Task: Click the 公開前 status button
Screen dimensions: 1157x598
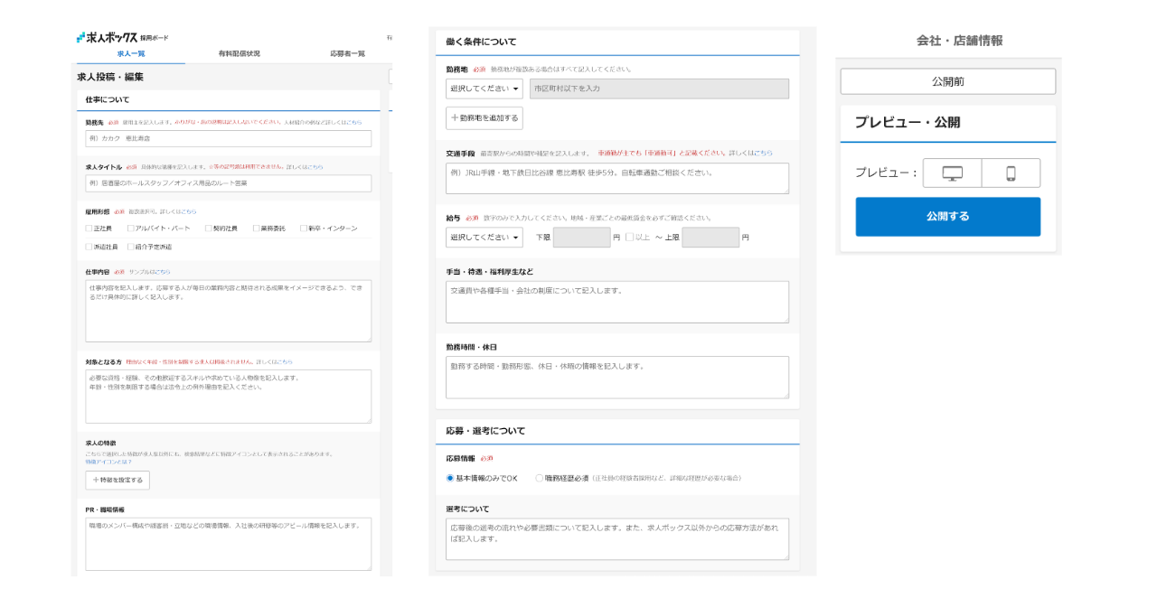Action: click(947, 81)
